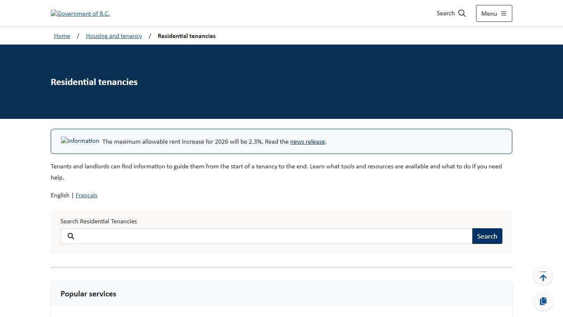563x317 pixels.
Task: Click the copy page icon button
Action: (543, 301)
